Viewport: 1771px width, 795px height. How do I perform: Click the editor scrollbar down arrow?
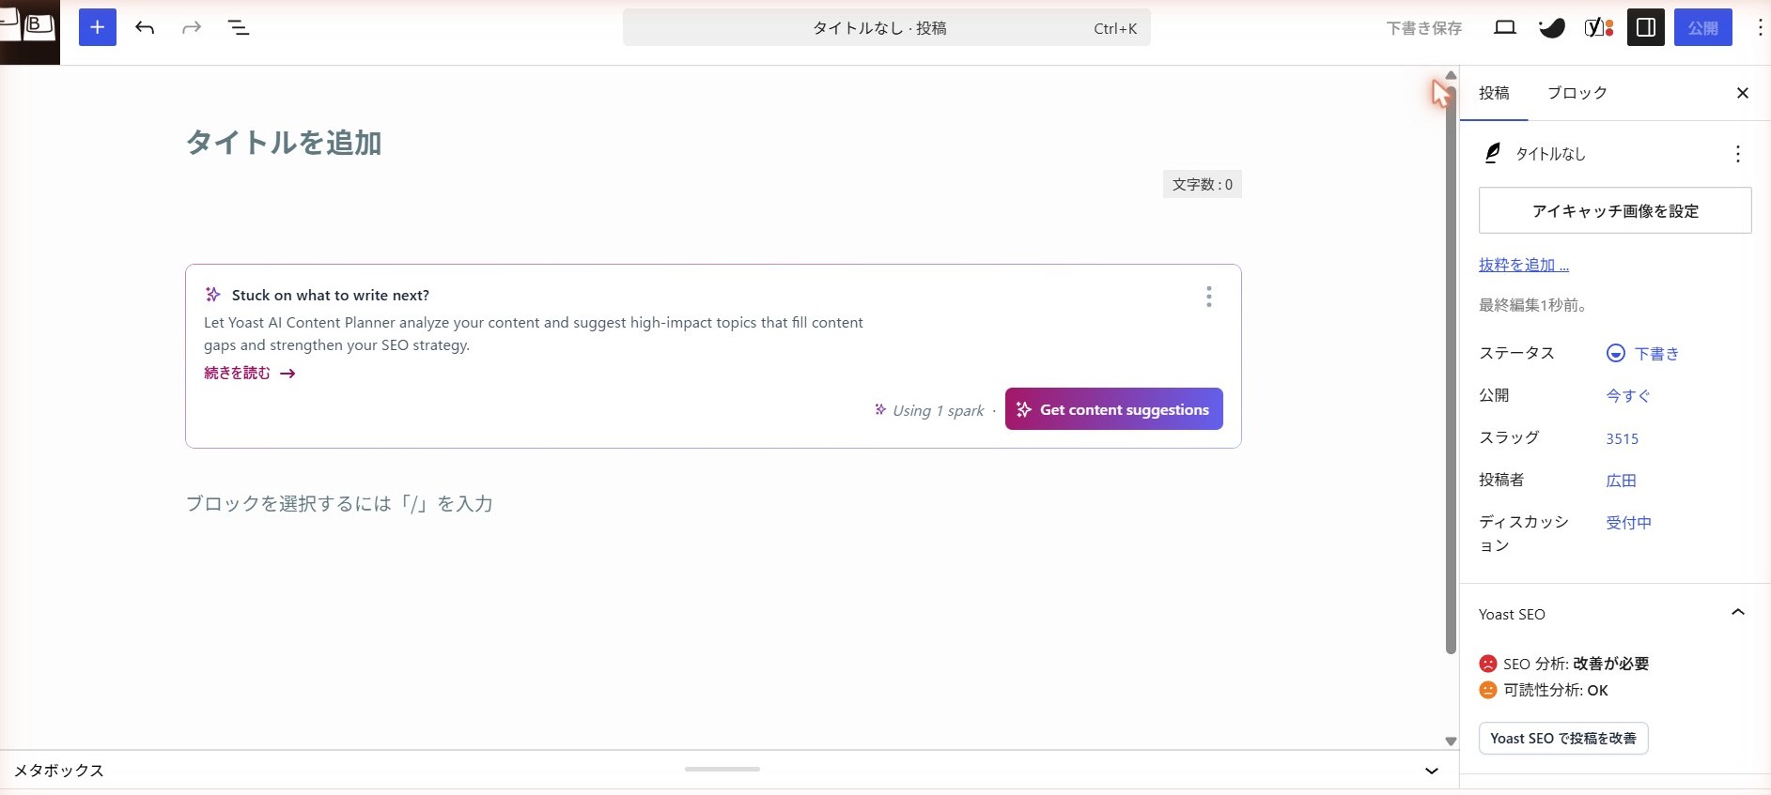click(1452, 741)
